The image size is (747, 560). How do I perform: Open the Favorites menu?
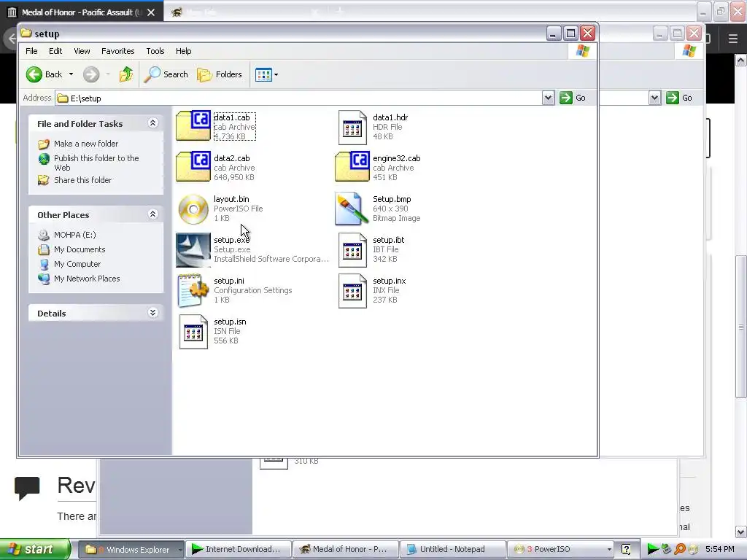(117, 51)
